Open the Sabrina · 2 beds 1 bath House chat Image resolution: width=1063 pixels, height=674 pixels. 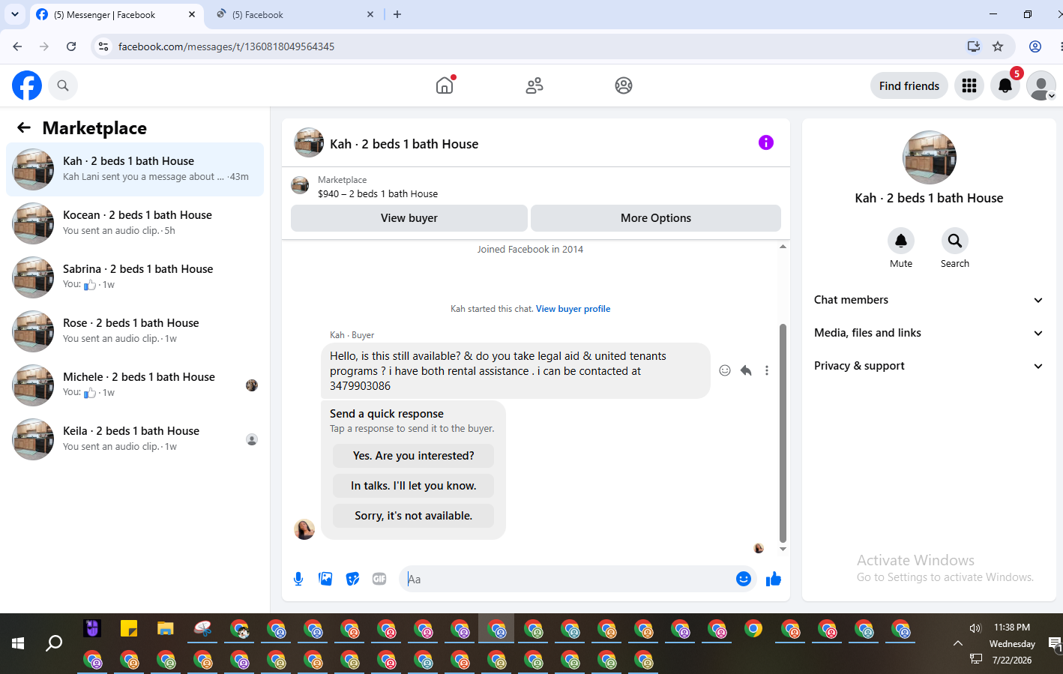pyautogui.click(x=135, y=277)
